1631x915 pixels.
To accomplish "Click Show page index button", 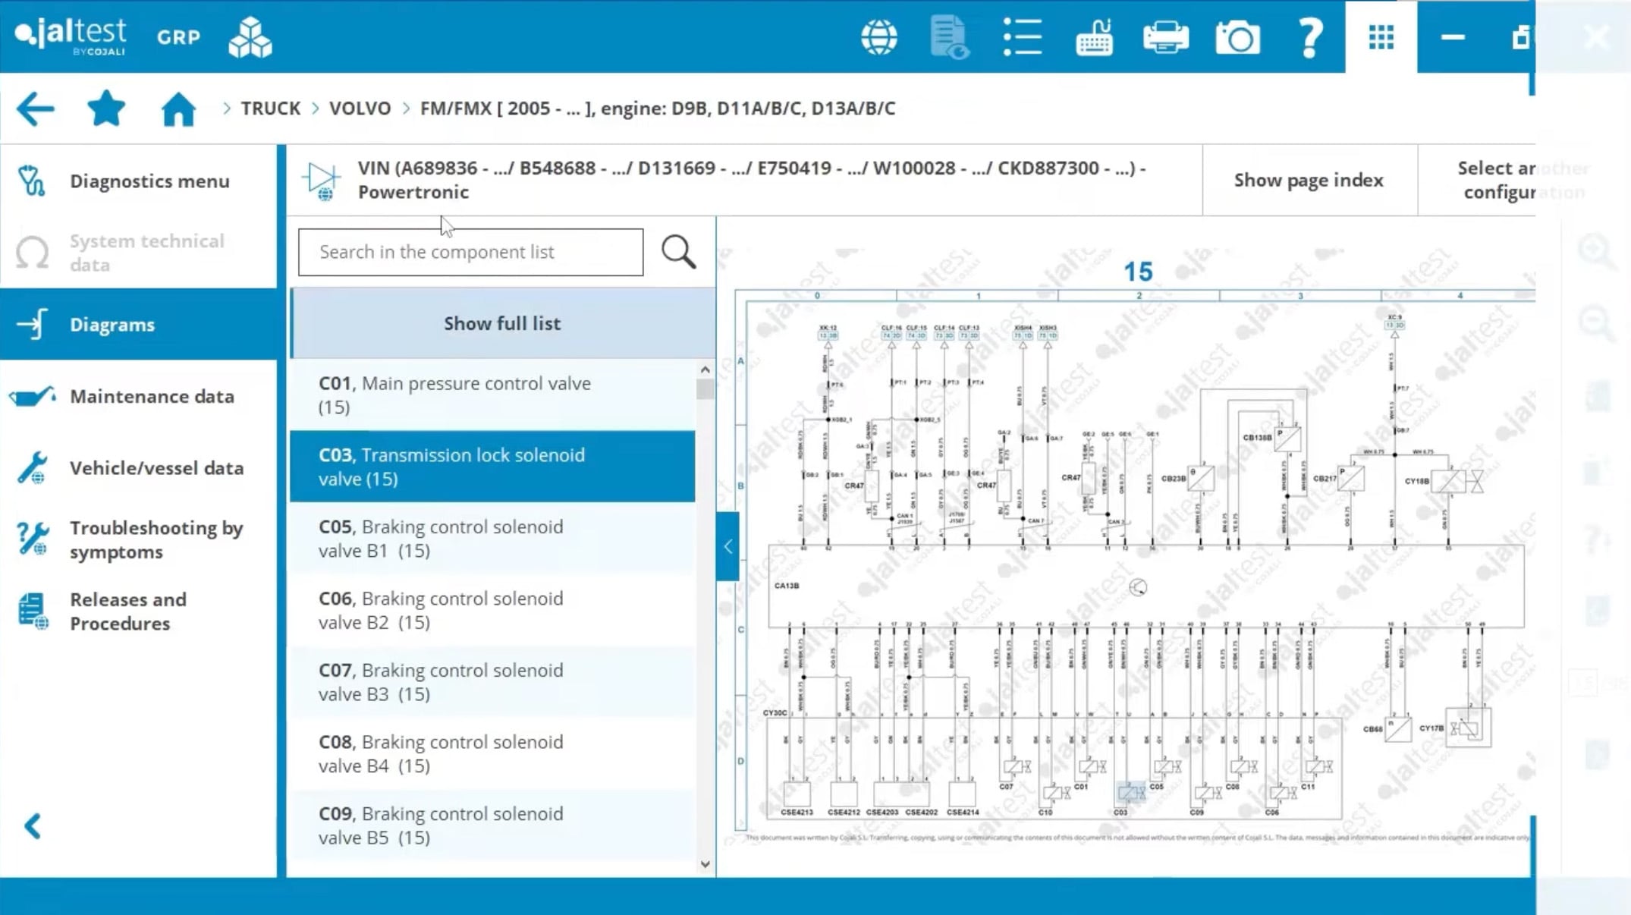I will coord(1309,180).
